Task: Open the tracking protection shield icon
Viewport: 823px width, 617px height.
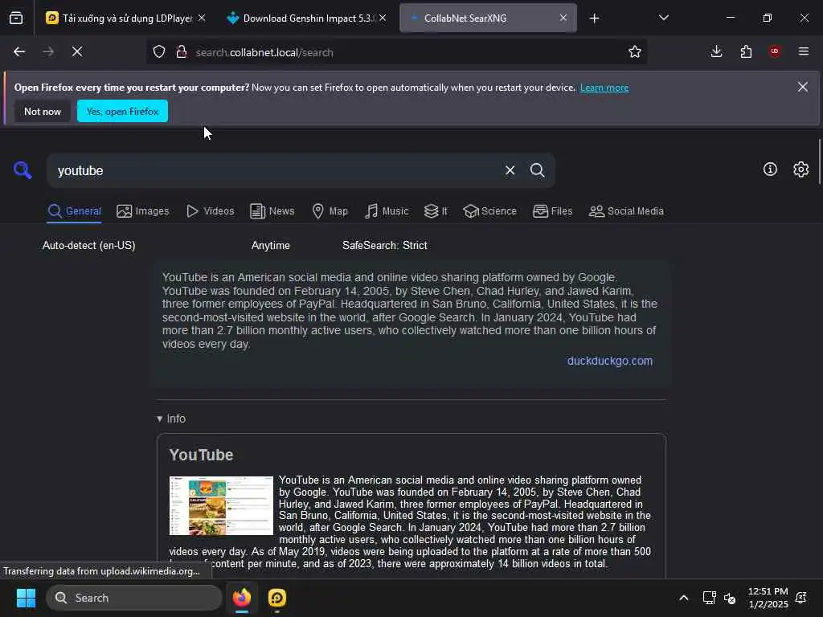Action: (159, 52)
